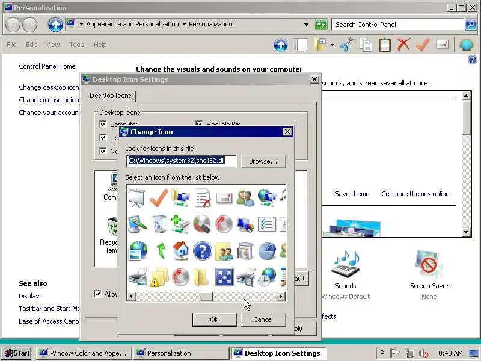The height and width of the screenshot is (361, 481).
Task: Open the Display link under See also
Action: [29, 296]
